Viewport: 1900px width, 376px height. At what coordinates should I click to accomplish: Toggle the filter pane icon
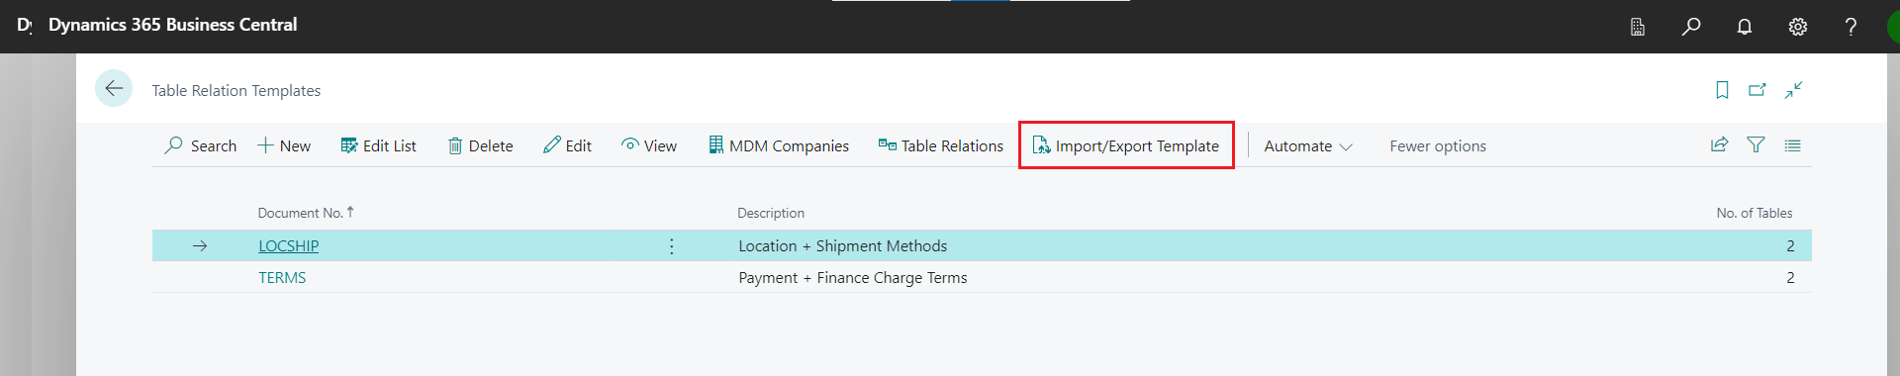click(x=1756, y=145)
